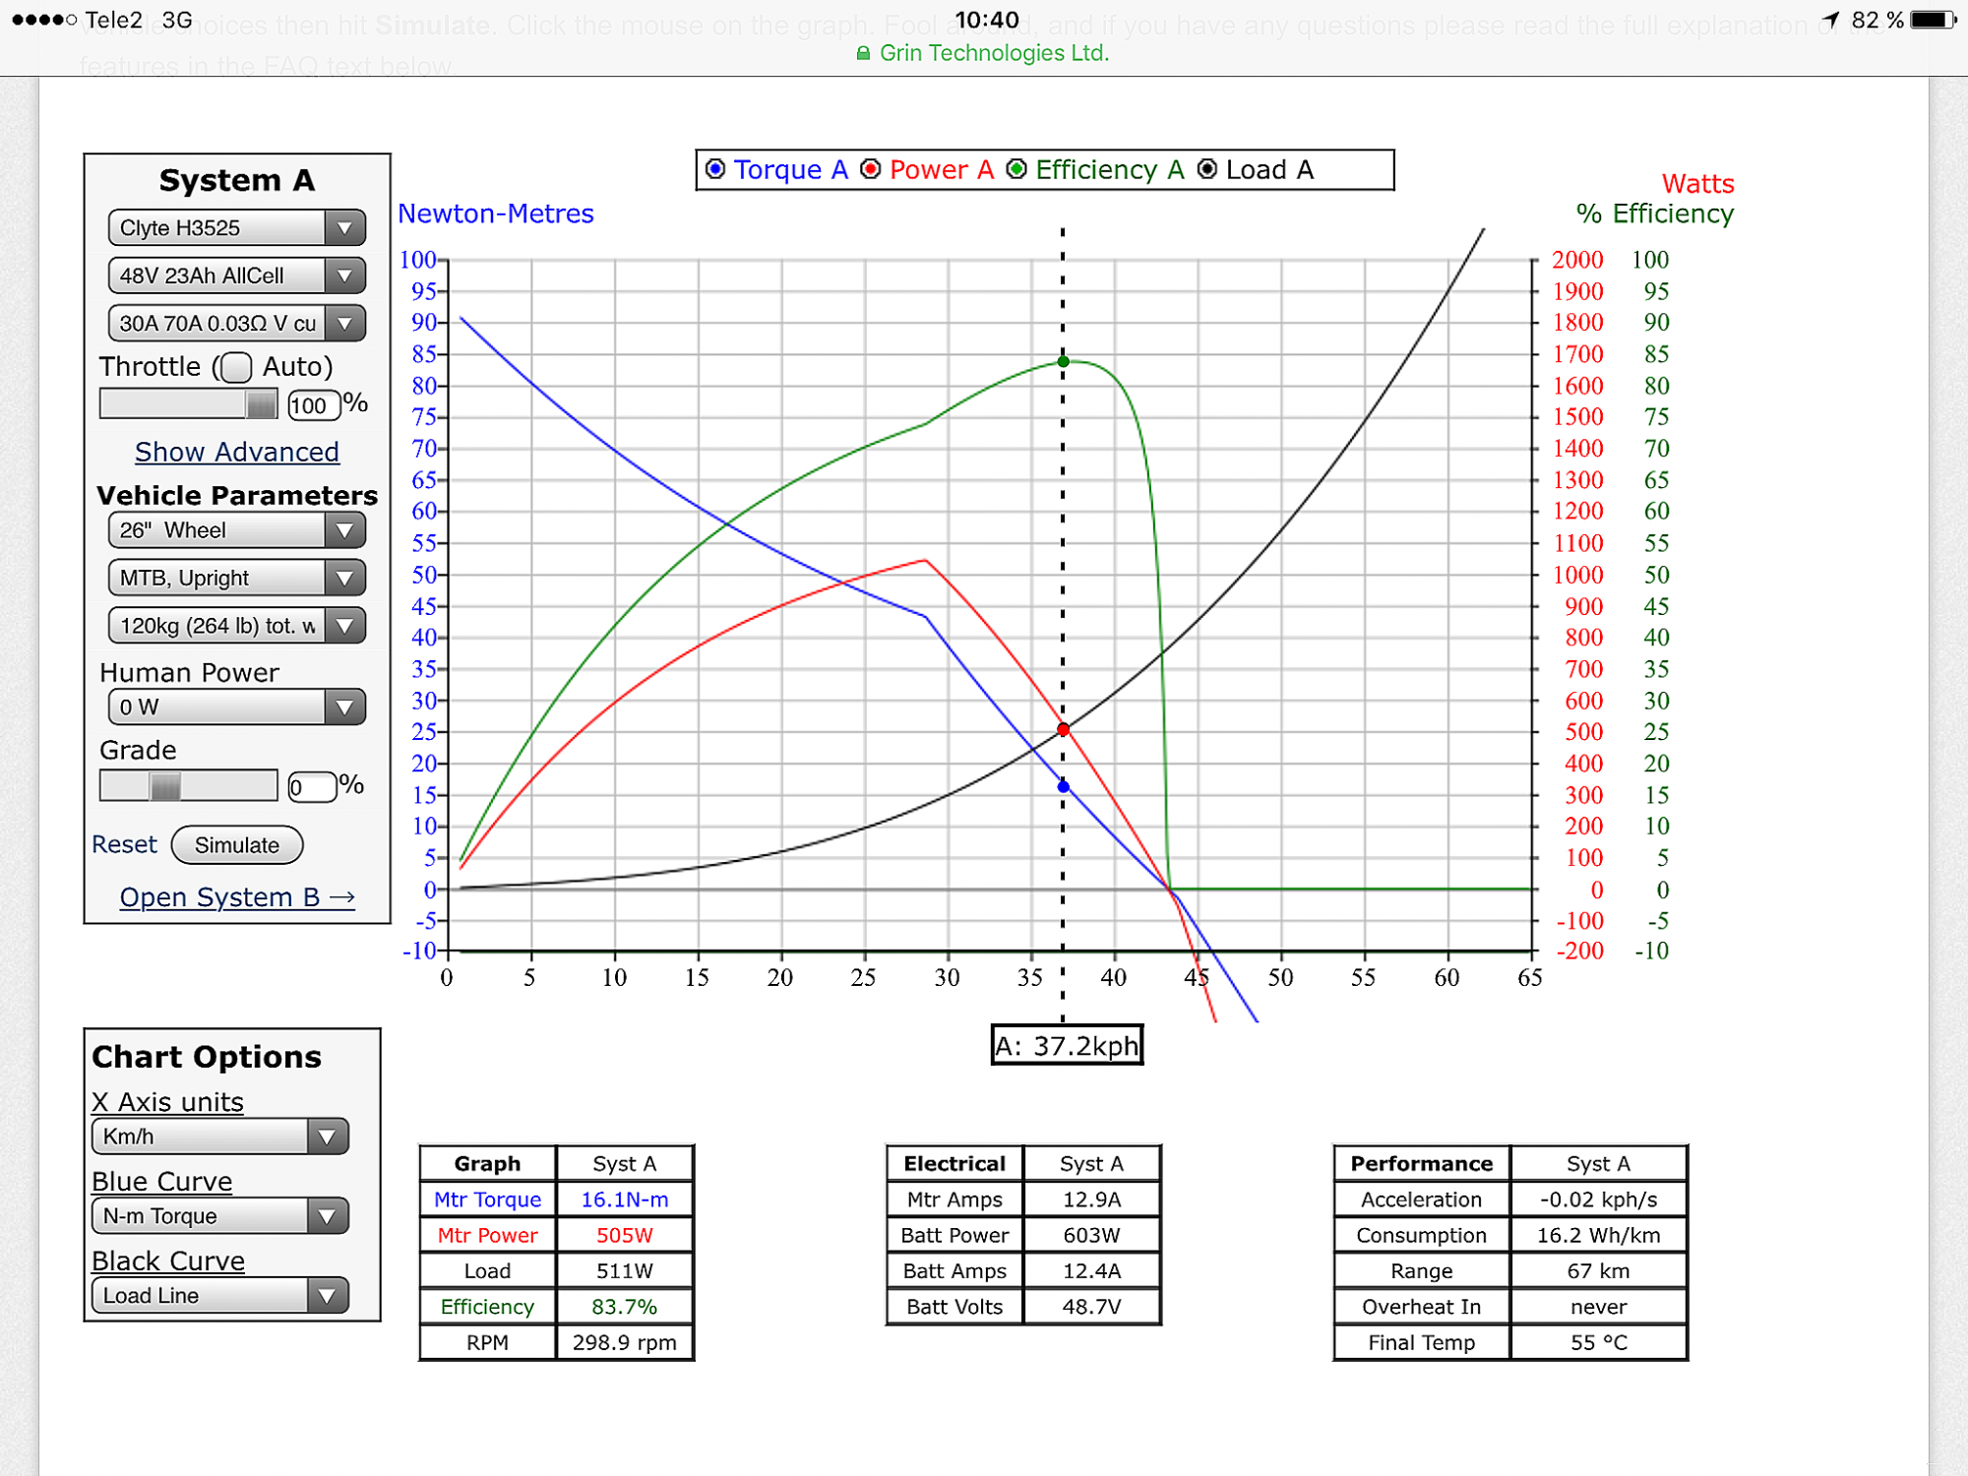Open the Clyte H3525 motor dropdown arrow
The height and width of the screenshot is (1476, 1968).
(344, 228)
